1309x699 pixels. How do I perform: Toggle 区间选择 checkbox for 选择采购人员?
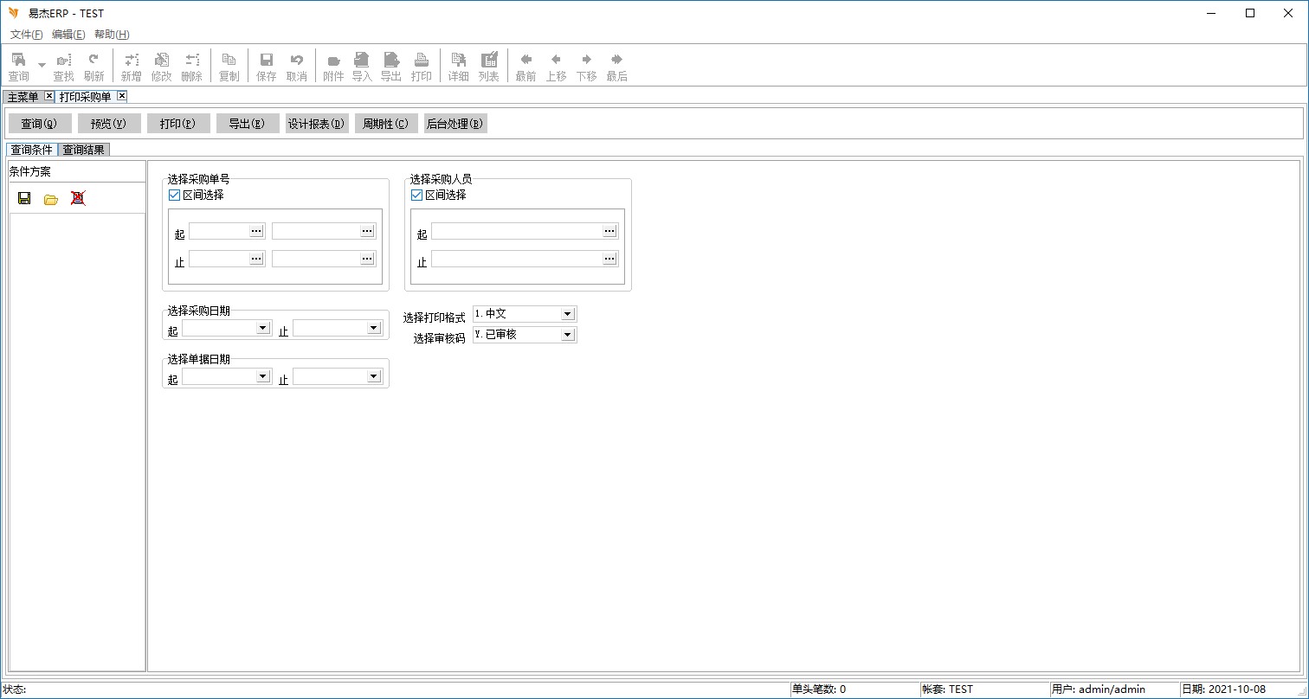point(416,196)
